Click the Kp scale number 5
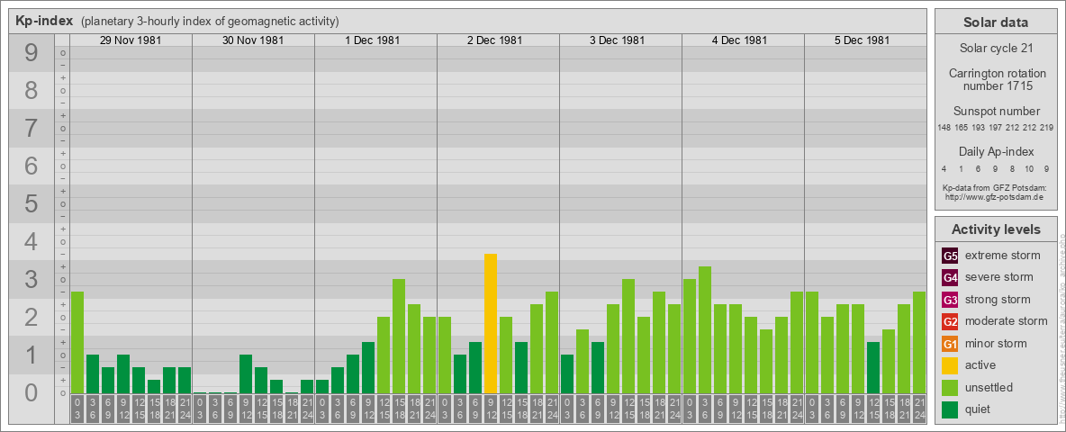The height and width of the screenshot is (432, 1066). [32, 203]
